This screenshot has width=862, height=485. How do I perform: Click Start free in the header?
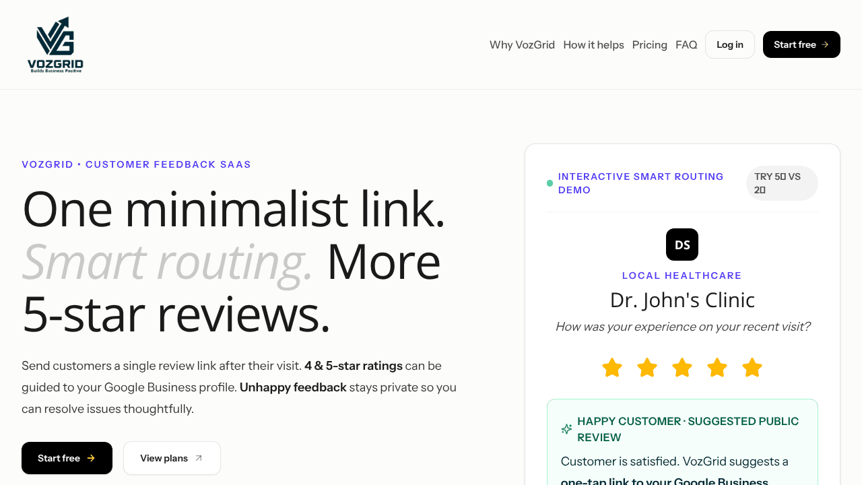pyautogui.click(x=801, y=44)
